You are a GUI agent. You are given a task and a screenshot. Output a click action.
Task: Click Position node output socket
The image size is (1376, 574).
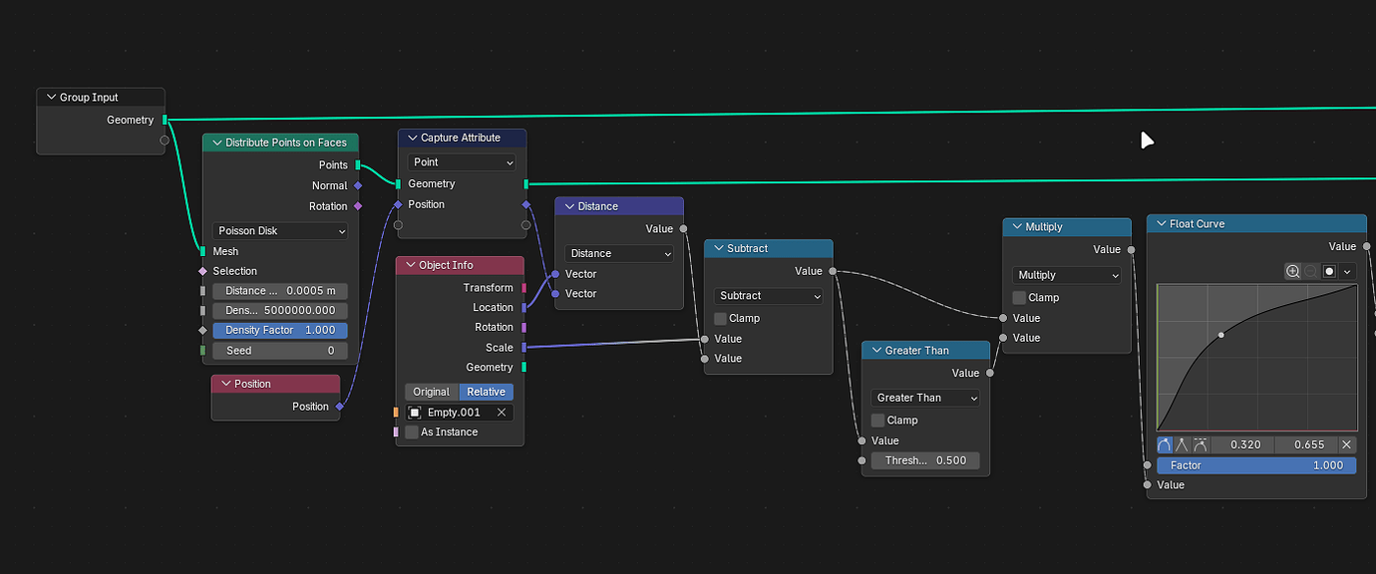[x=340, y=407]
